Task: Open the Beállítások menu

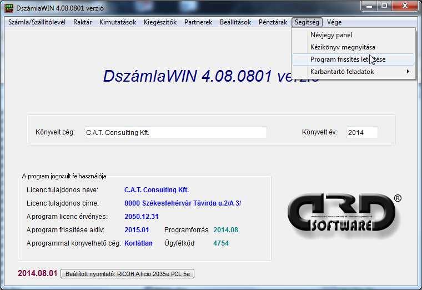Action: click(235, 22)
